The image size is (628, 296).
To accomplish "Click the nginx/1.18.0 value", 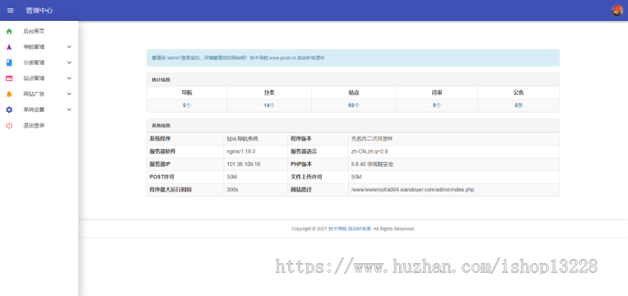I will click(x=241, y=151).
